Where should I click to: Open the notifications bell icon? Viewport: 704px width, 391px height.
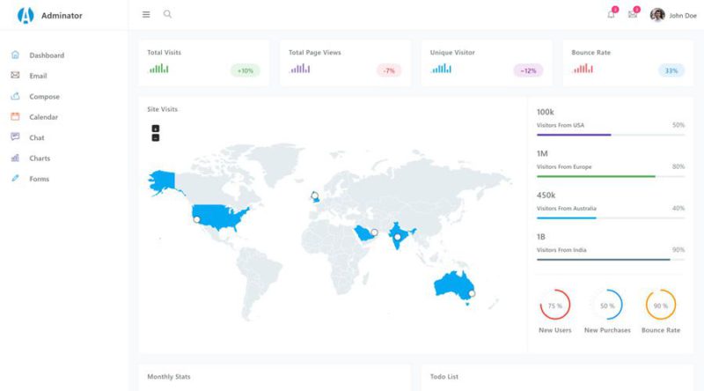coord(611,14)
